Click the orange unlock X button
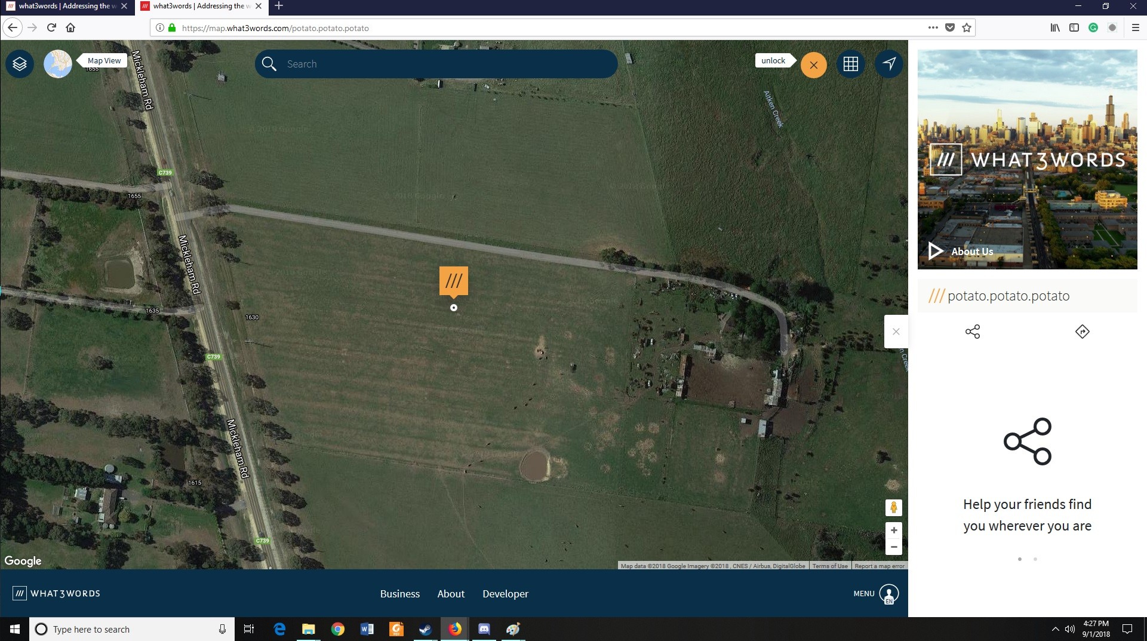1147x641 pixels. point(814,65)
